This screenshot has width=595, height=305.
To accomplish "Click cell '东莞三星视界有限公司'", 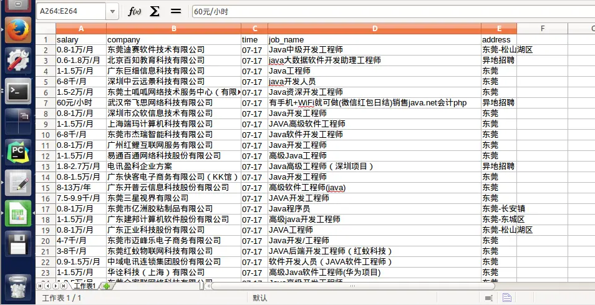I will tap(174, 199).
